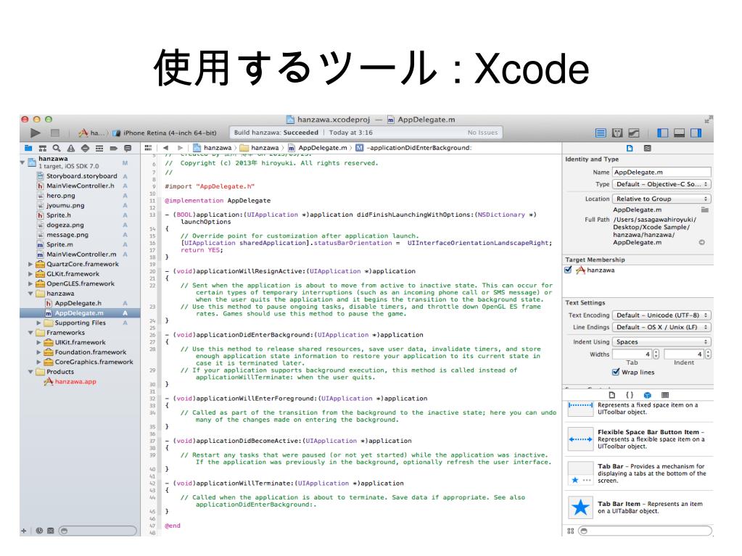Open the Symbol navigator
742x556 pixels.
pyautogui.click(x=43, y=148)
